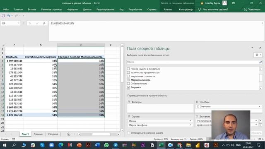Open the Месяц row field dropdown
This screenshot has height=149, width=265.
[190, 121]
